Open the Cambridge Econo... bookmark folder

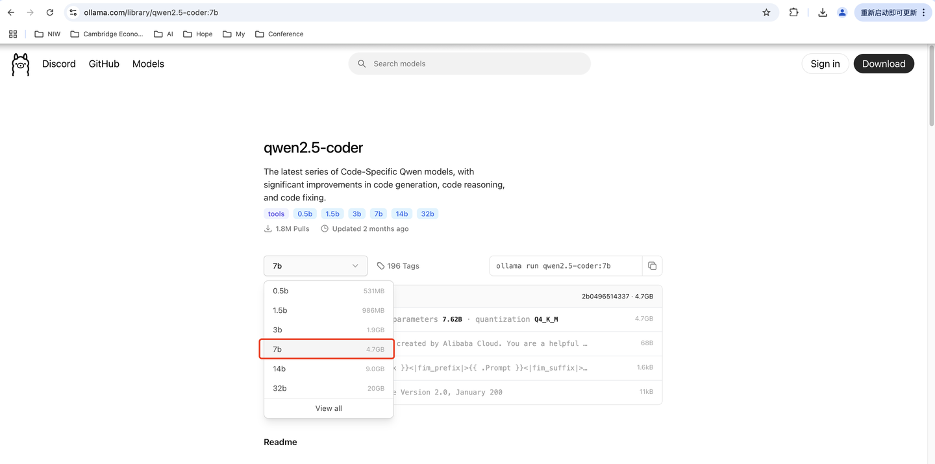[x=106, y=34]
